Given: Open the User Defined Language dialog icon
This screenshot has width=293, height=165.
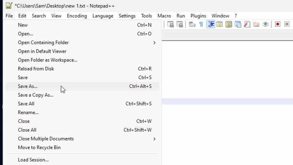Looking at the screenshot, I should pos(219,25).
